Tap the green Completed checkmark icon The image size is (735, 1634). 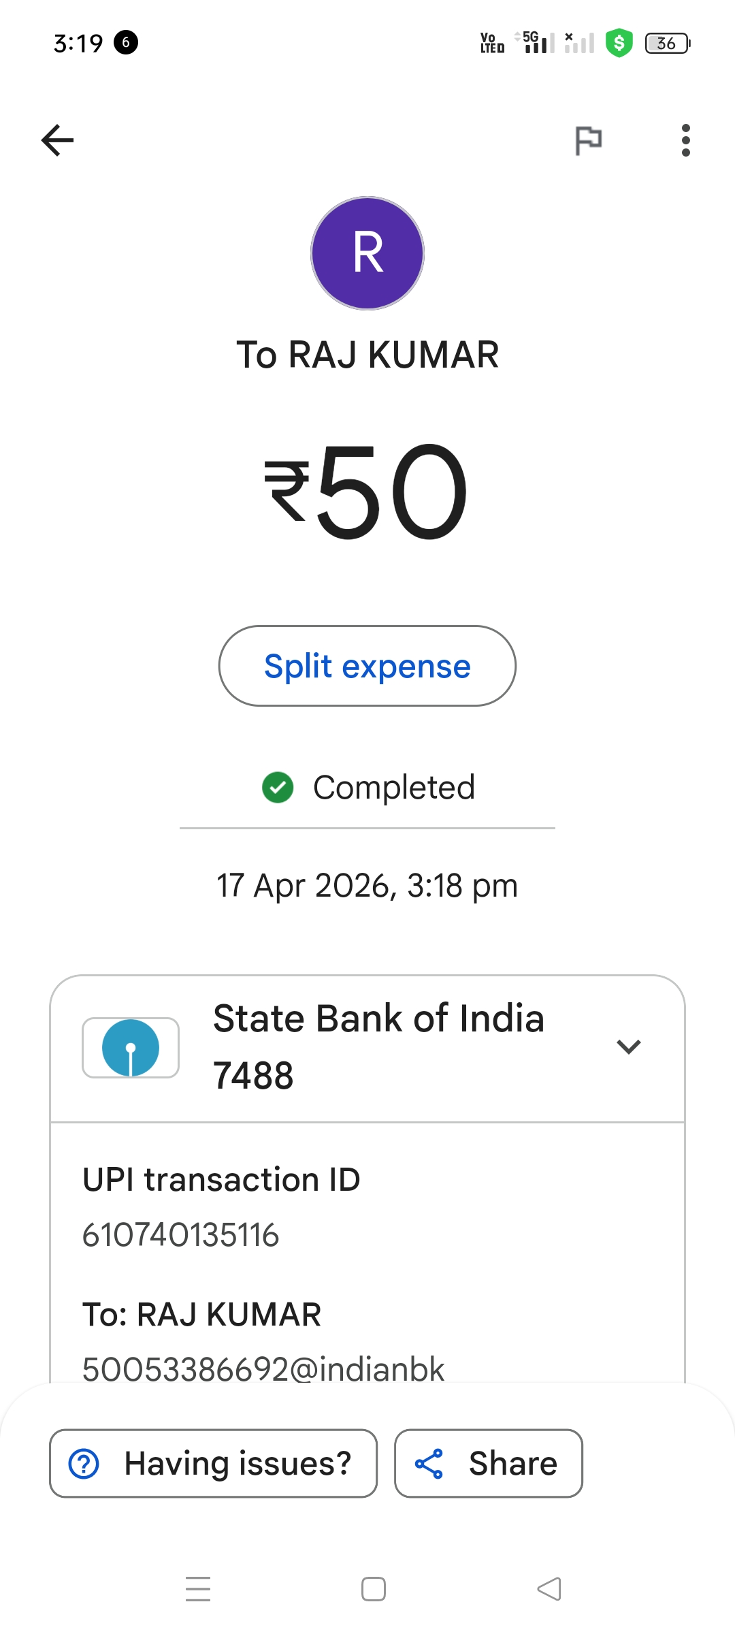(278, 788)
